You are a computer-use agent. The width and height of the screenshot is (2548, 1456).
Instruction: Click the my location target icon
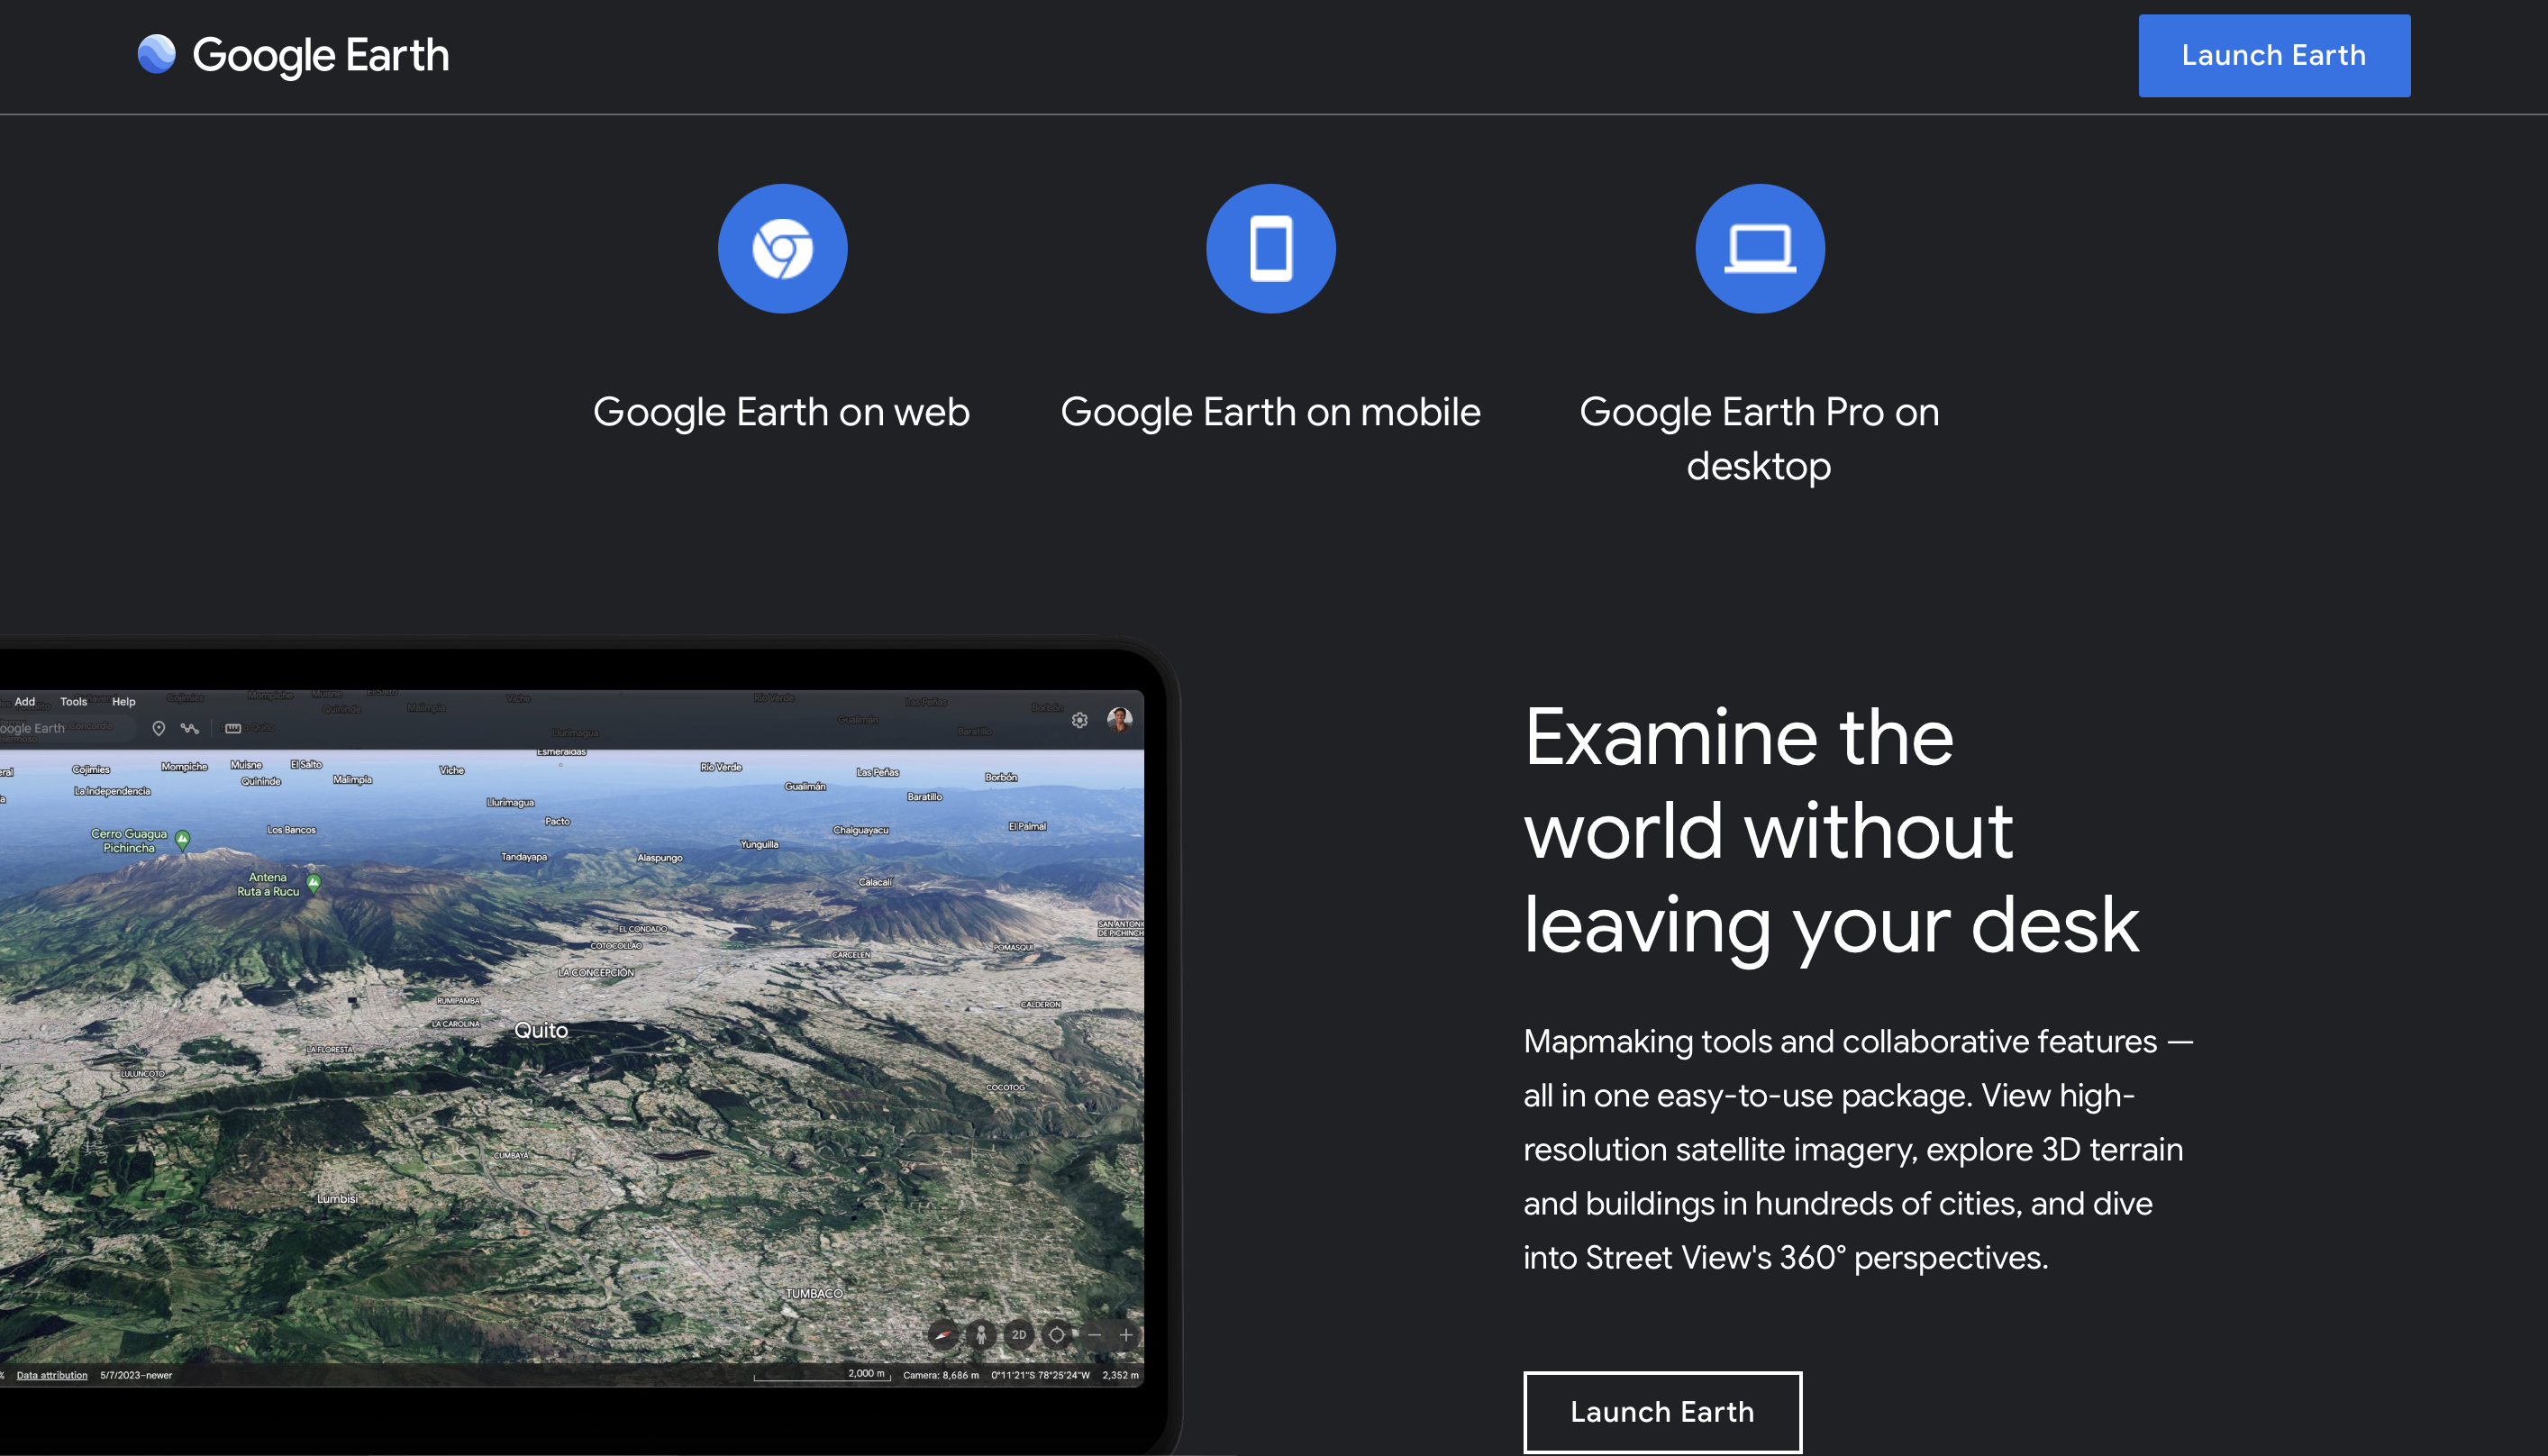point(1056,1334)
